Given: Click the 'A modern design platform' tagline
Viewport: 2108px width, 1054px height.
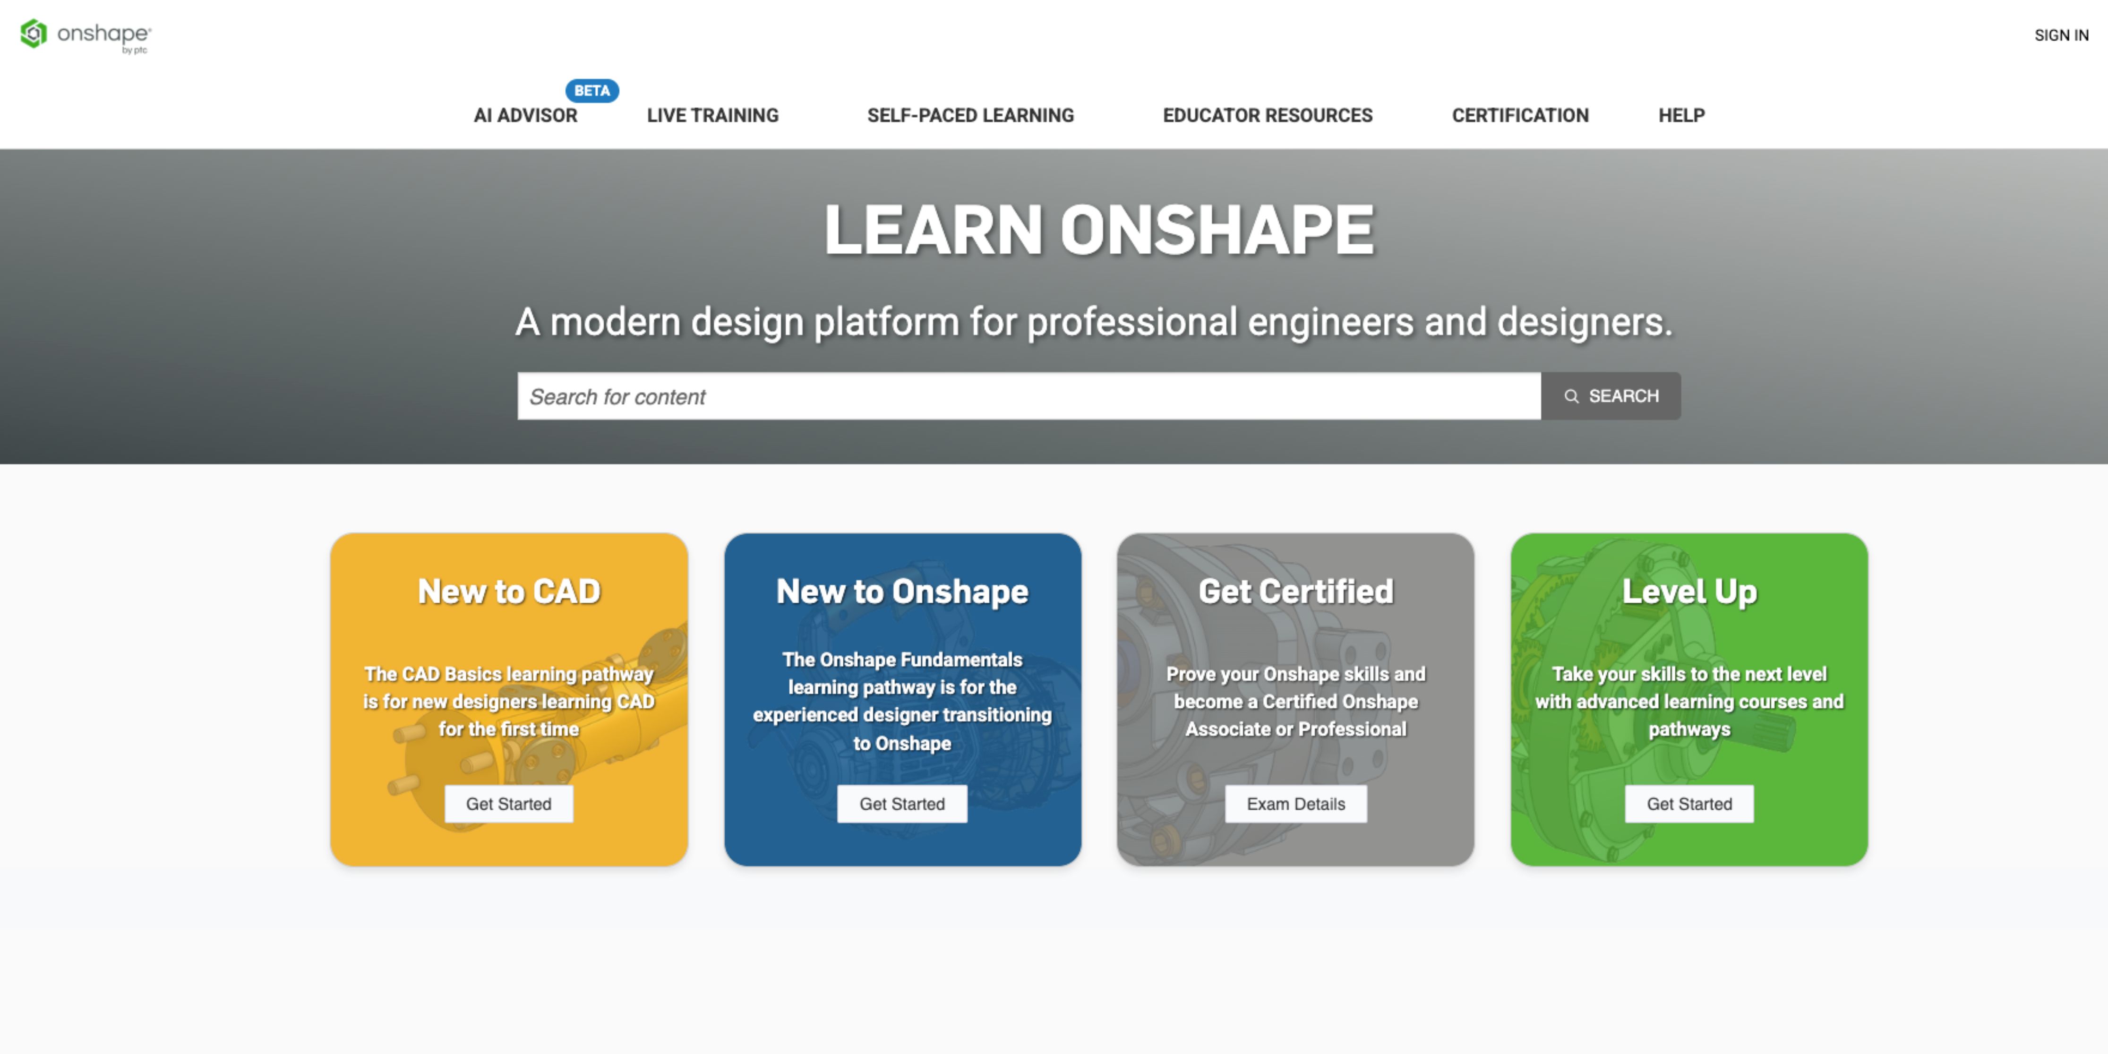Looking at the screenshot, I should coord(1094,322).
